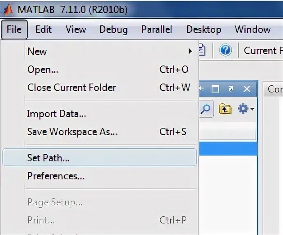The image size is (283, 235).
Task: Click the folder search magnifier icon
Action: point(205,109)
